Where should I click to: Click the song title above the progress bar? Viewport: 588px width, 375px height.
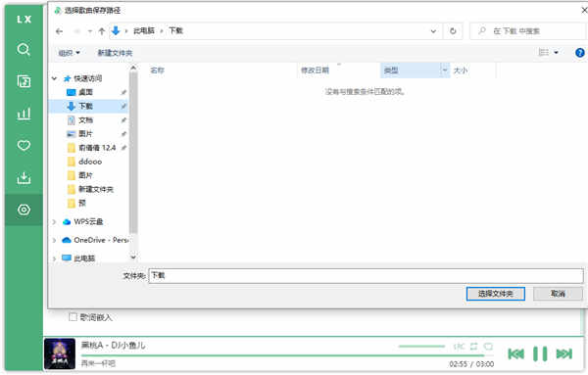point(114,345)
